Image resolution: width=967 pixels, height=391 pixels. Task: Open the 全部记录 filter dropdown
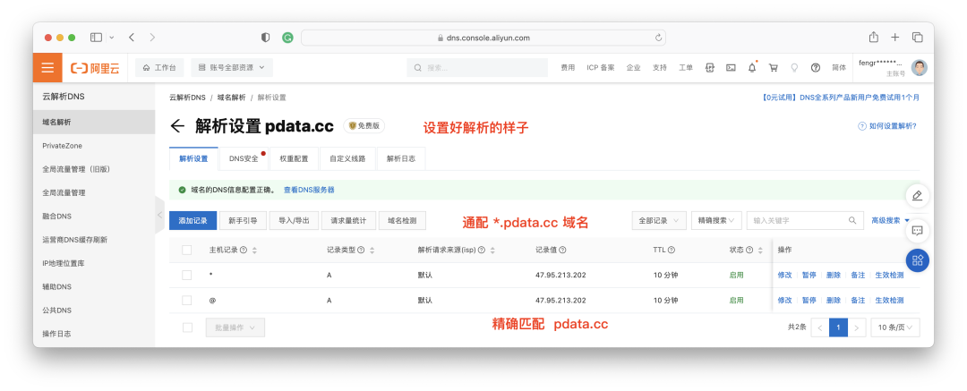(x=659, y=220)
